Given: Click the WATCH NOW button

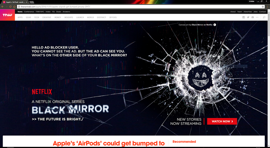Looking at the screenshot, I should 222,122.
